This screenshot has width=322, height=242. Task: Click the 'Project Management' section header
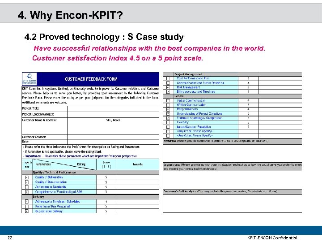point(188,74)
